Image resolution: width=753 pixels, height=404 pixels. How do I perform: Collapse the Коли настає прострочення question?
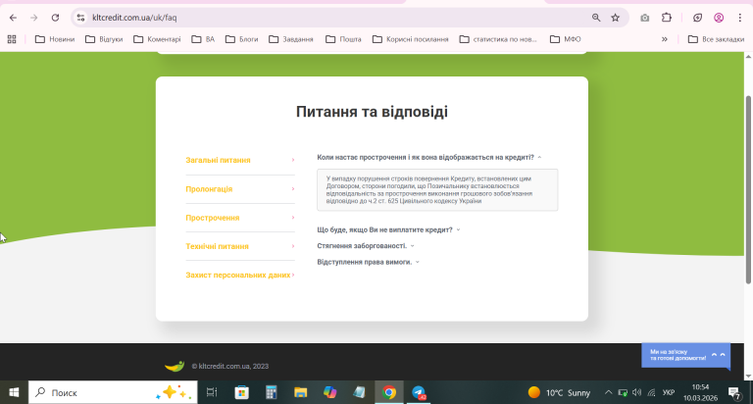[428, 157]
